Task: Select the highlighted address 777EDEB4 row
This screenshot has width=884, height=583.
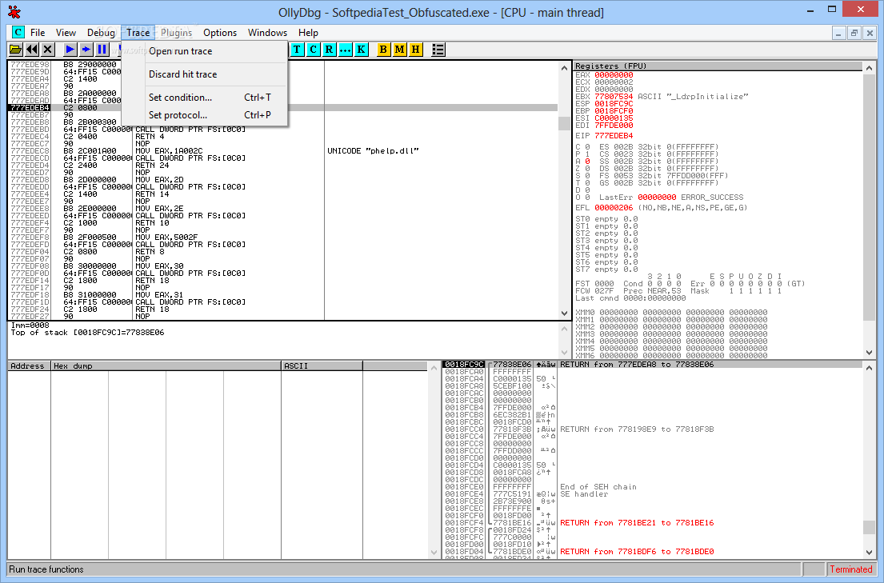Action: pos(282,108)
